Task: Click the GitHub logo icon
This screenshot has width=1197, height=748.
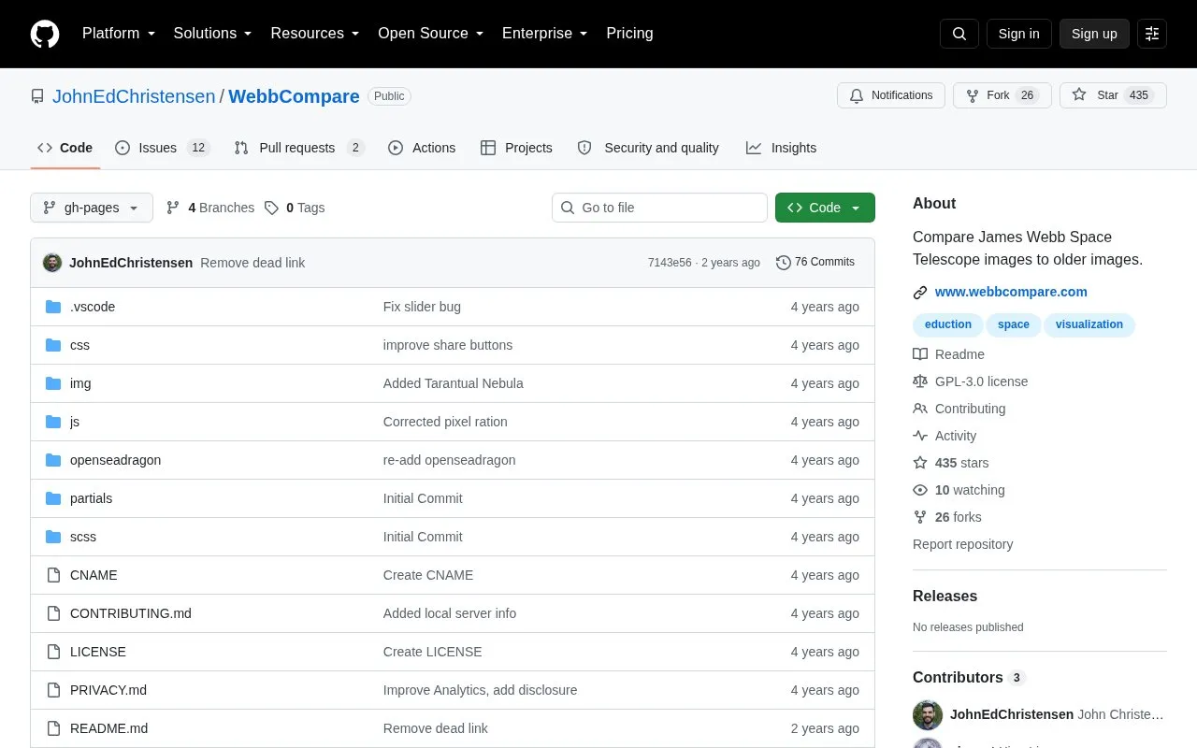Action: click(45, 34)
